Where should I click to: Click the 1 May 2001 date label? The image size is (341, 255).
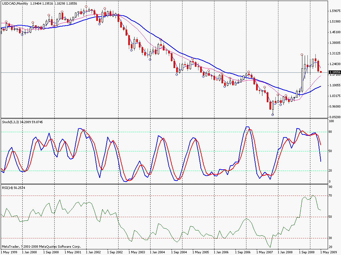(x=73, y=252)
